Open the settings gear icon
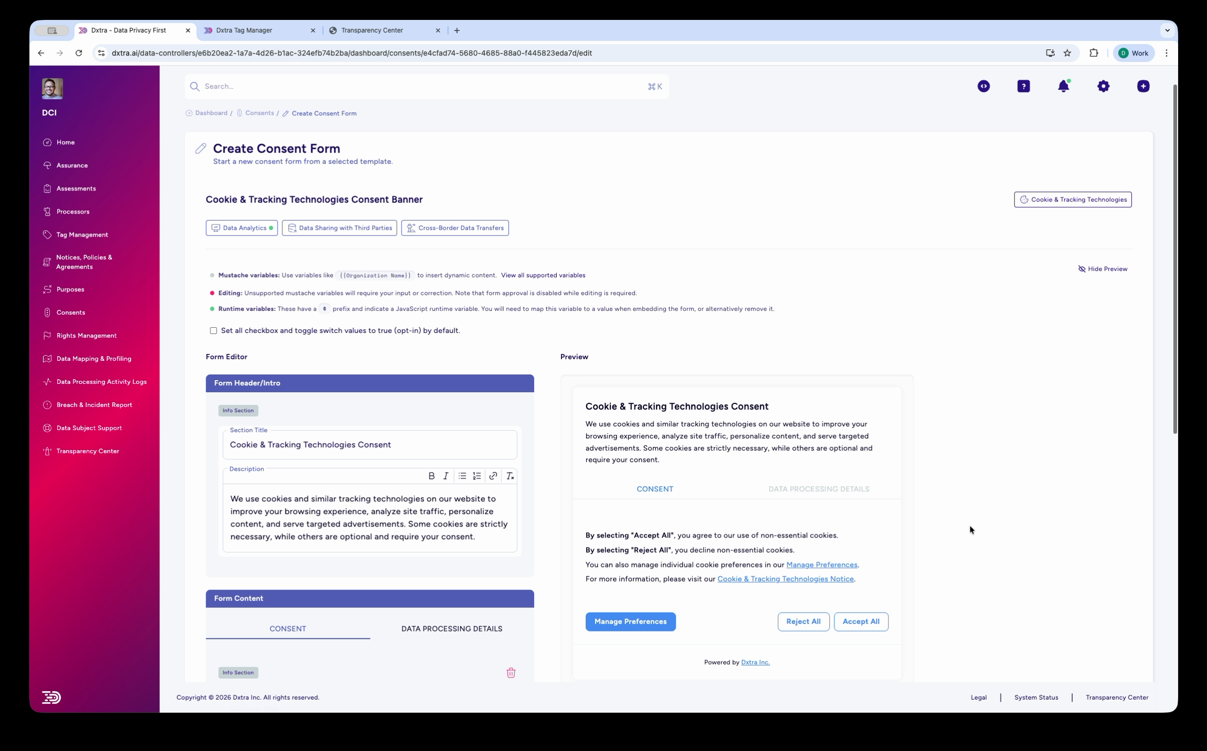The image size is (1207, 751). (x=1103, y=86)
